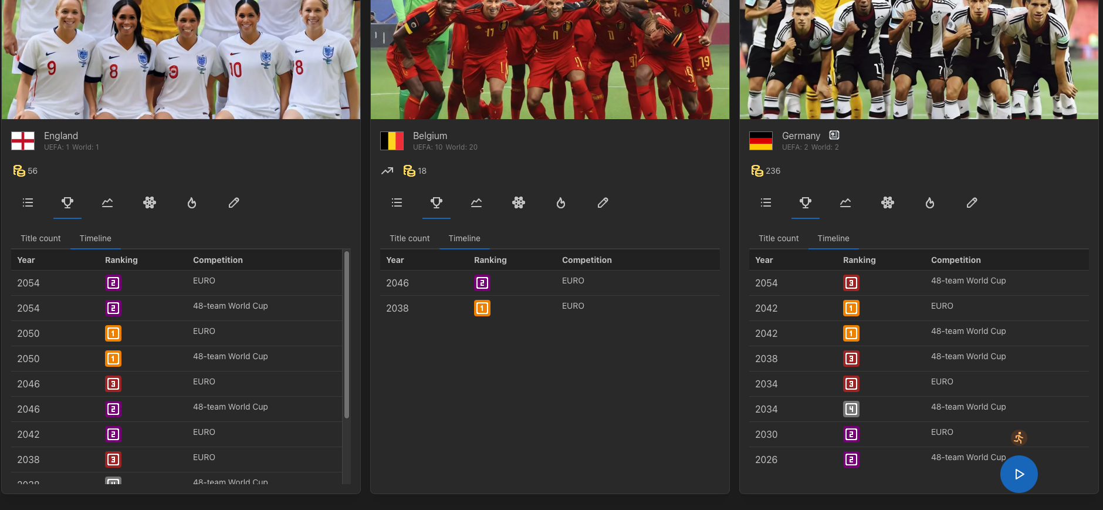Screen dimensions: 1103x510
Task: Click the pencil edit icon in Germany card
Action: [972, 202]
